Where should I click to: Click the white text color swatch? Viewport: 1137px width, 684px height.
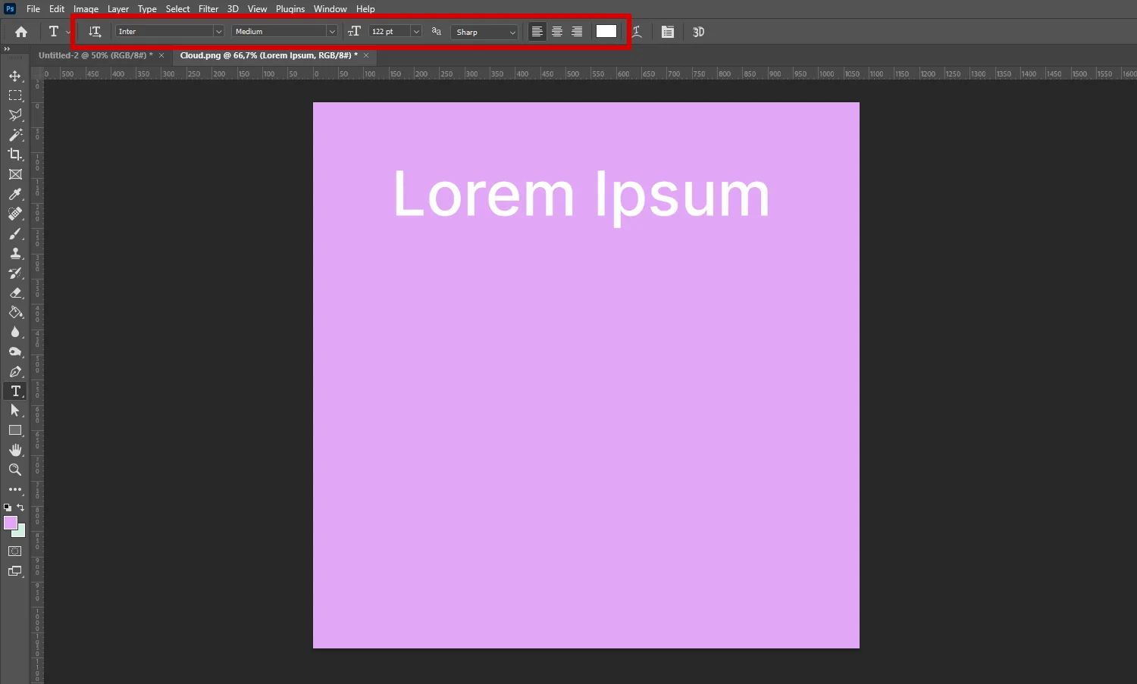pyautogui.click(x=606, y=31)
